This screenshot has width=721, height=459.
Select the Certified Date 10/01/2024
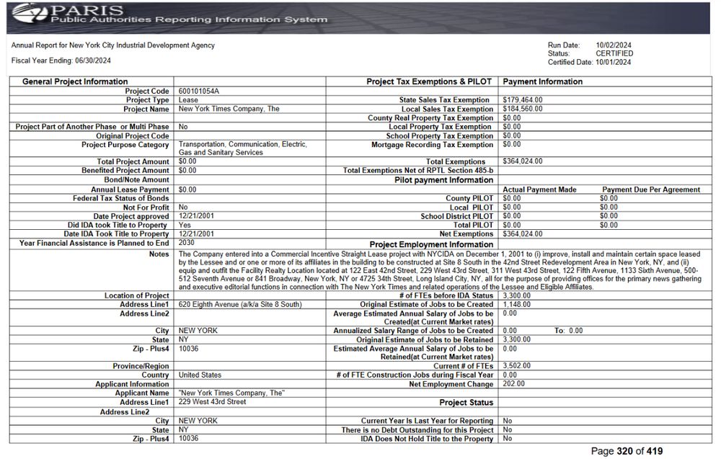click(x=614, y=62)
